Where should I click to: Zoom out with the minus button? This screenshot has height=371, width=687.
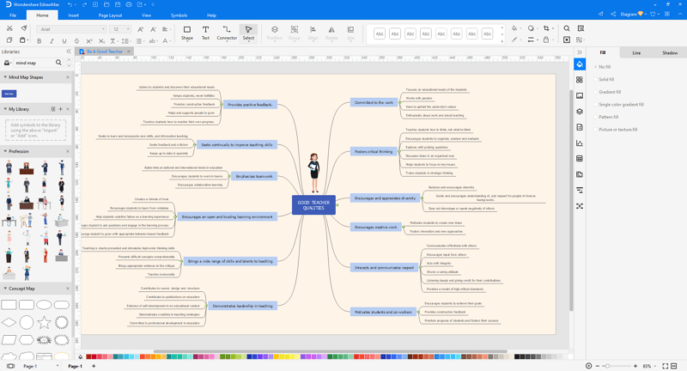[x=598, y=366]
